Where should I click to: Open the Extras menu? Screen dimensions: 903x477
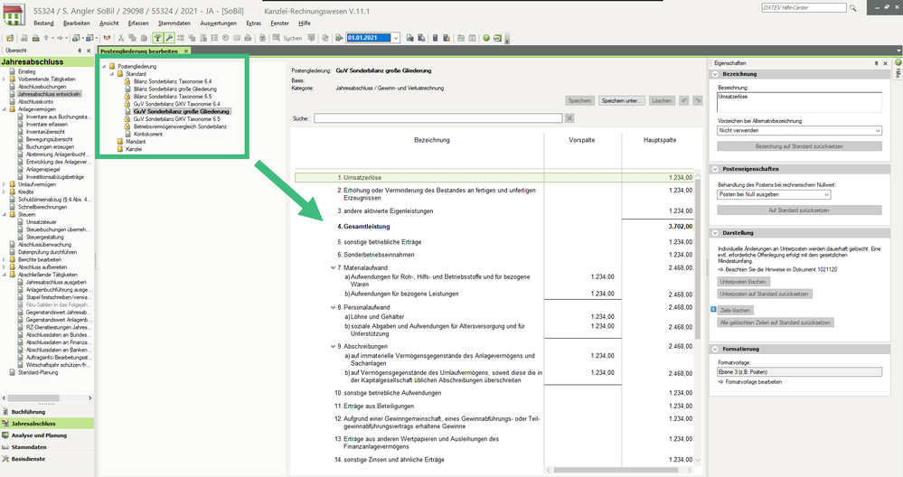click(x=253, y=23)
